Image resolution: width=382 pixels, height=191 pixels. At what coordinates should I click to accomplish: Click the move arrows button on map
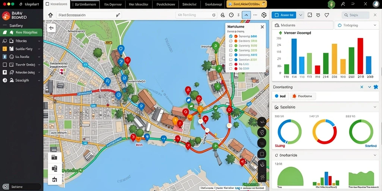pyautogui.click(x=51, y=28)
